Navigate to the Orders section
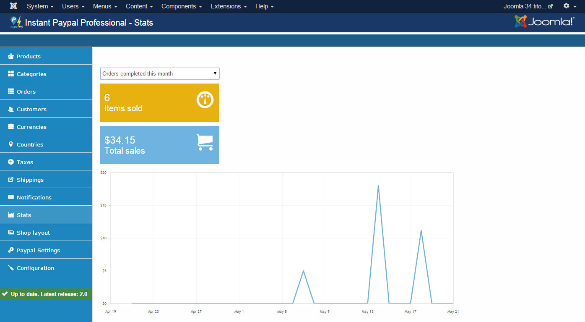Screen dimensions: 585x322 46,91
